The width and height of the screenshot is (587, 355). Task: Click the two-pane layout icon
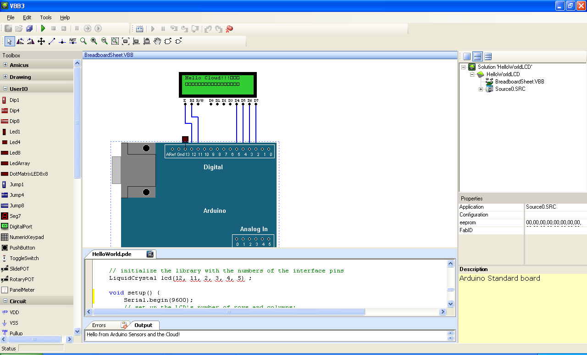(477, 56)
